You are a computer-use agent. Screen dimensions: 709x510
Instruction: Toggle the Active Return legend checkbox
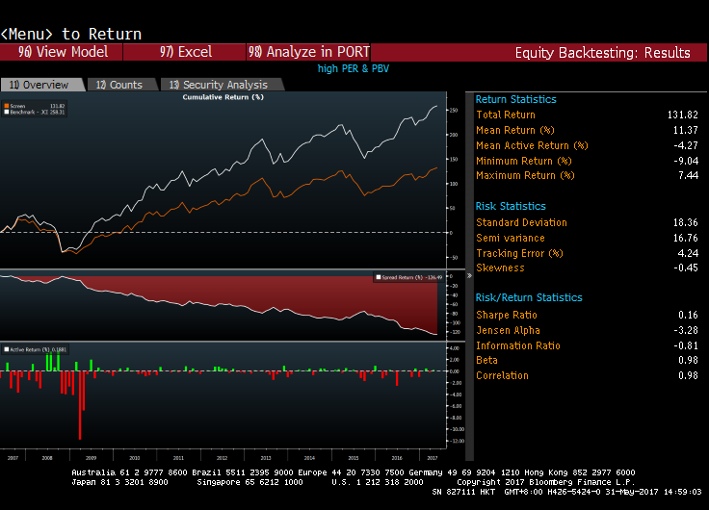pos(7,349)
